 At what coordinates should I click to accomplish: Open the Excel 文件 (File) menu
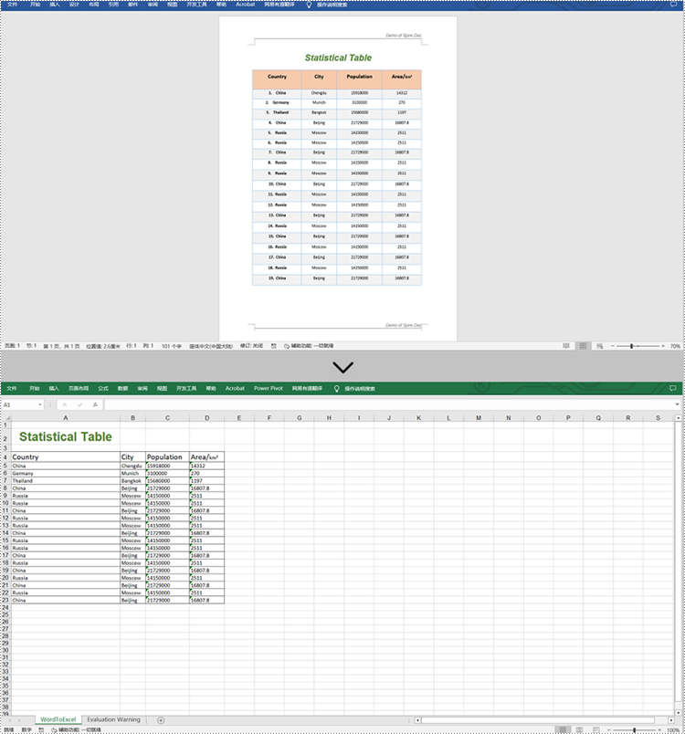(12, 389)
